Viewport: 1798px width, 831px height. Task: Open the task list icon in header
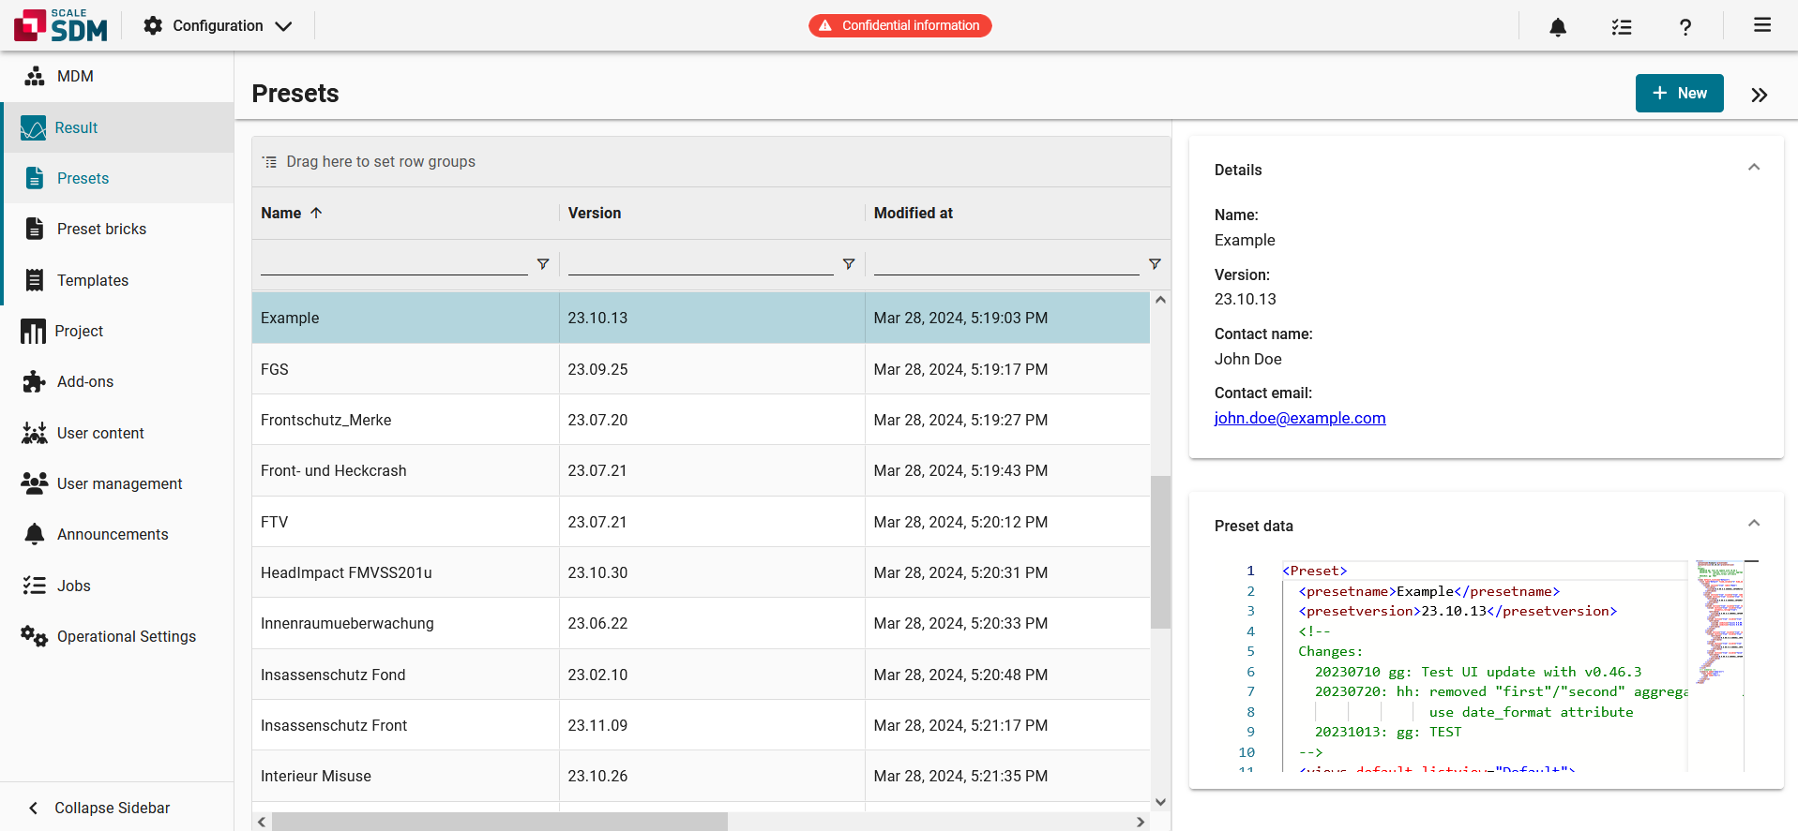click(1622, 27)
